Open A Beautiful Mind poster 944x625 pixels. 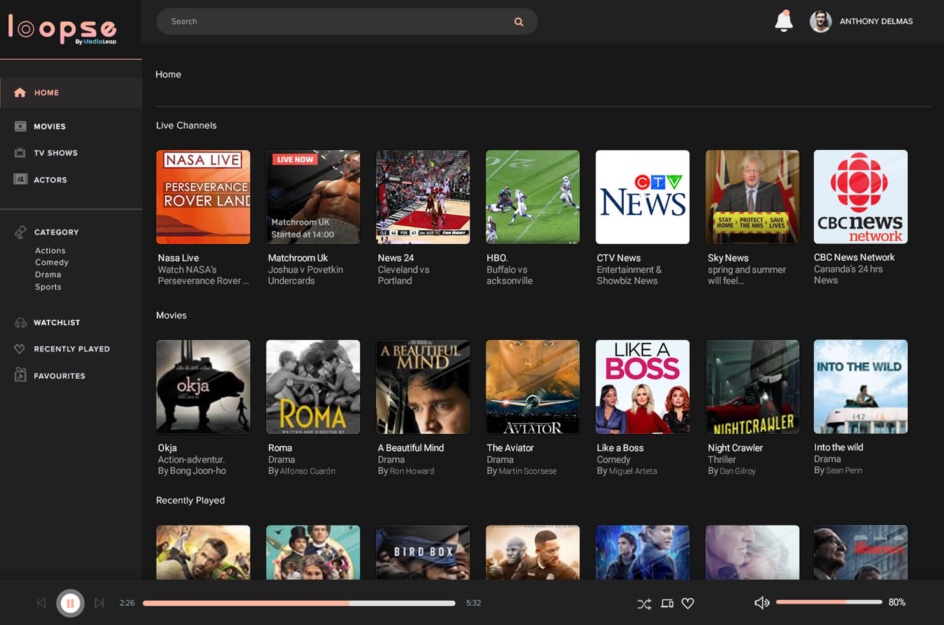423,386
